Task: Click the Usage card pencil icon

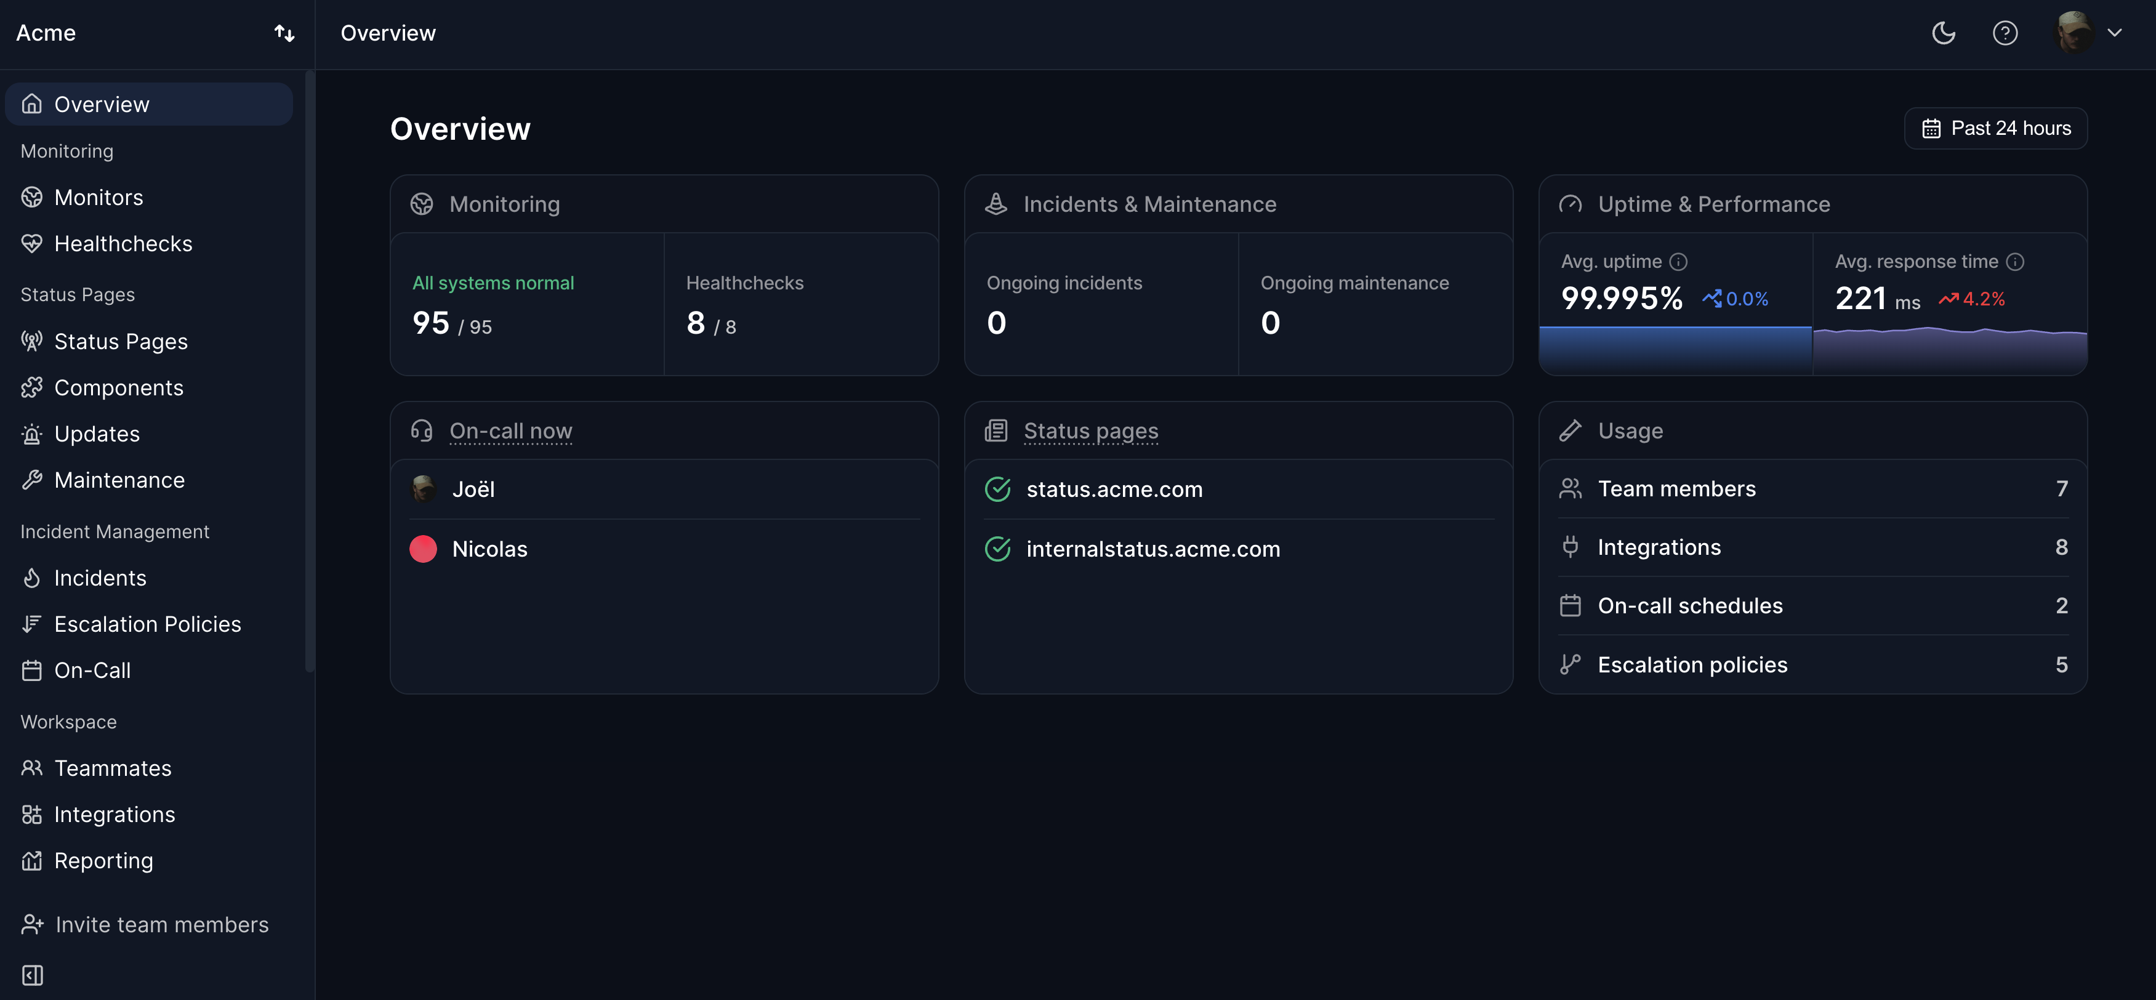Action: coord(1570,431)
